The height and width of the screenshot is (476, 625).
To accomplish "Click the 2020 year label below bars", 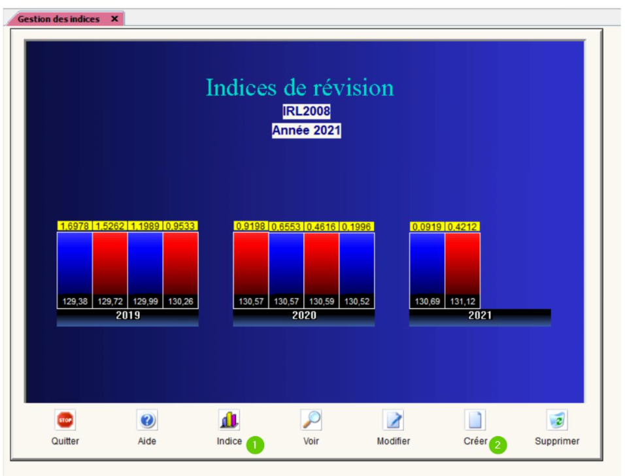I will pos(304,315).
